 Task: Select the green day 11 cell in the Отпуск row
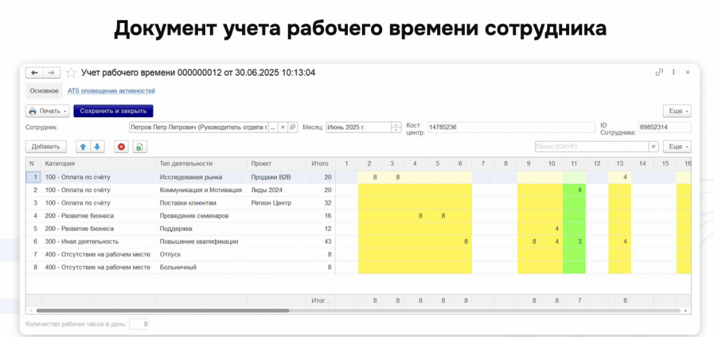(575, 254)
